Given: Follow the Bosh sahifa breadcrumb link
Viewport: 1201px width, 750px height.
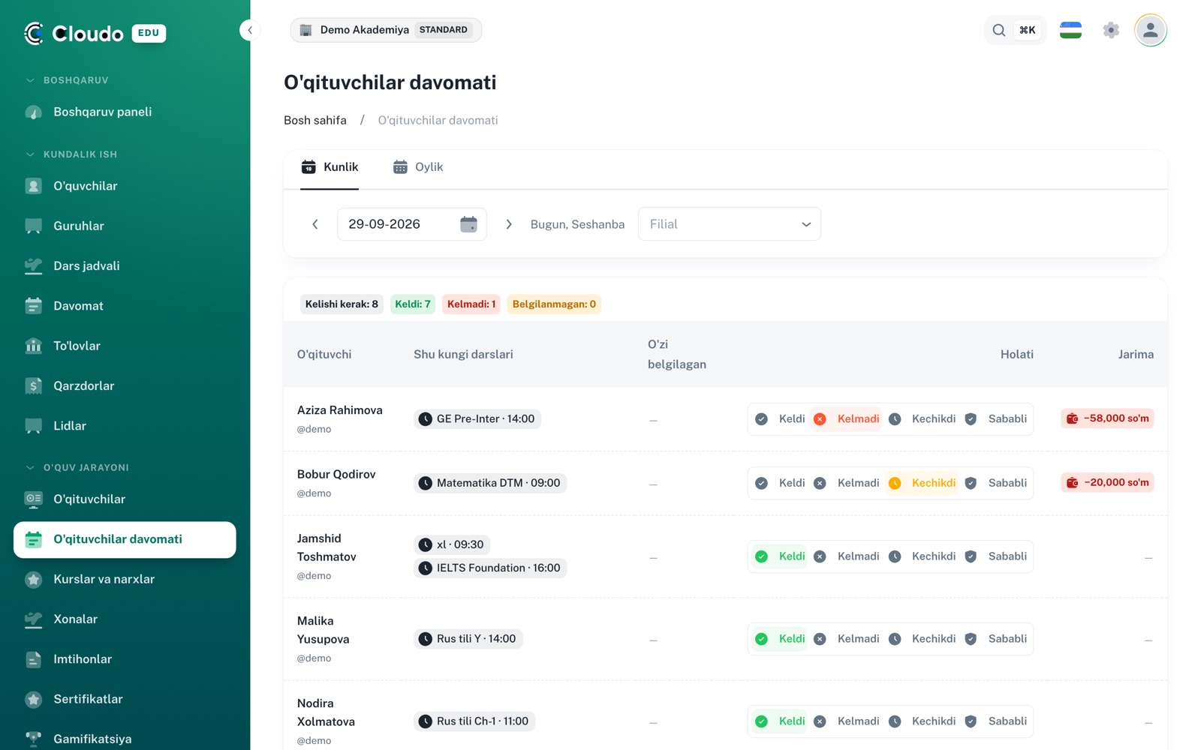Looking at the screenshot, I should point(315,120).
